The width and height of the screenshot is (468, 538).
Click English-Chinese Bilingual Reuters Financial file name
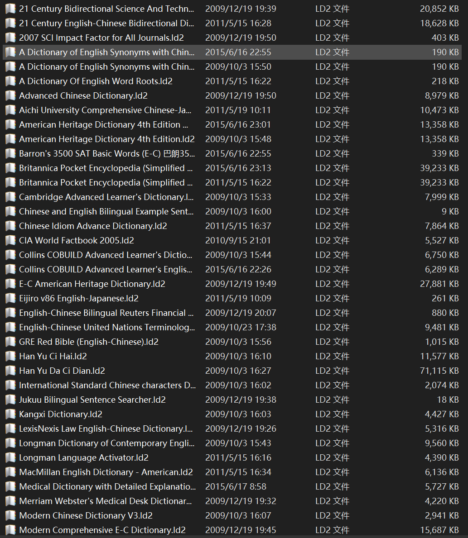[x=106, y=313]
